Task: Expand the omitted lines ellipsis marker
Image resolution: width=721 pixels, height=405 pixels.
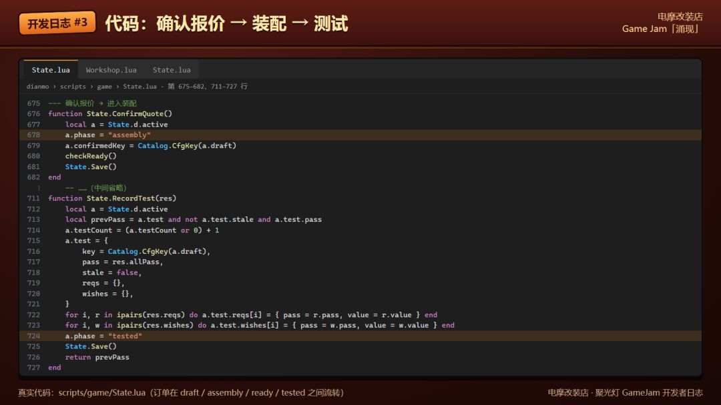Action: (39, 188)
